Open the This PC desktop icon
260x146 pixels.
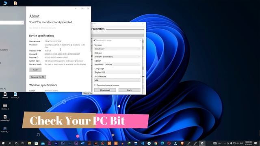pos(5,3)
